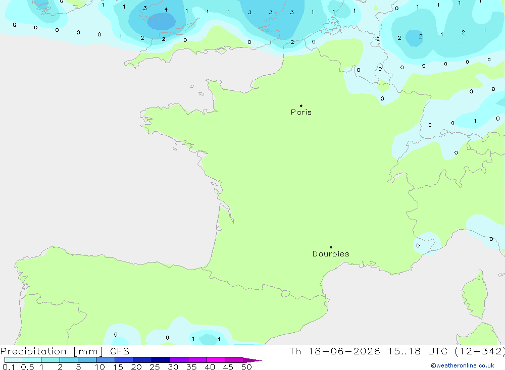Click the forecast offset '(12+342)' text

click(480, 351)
